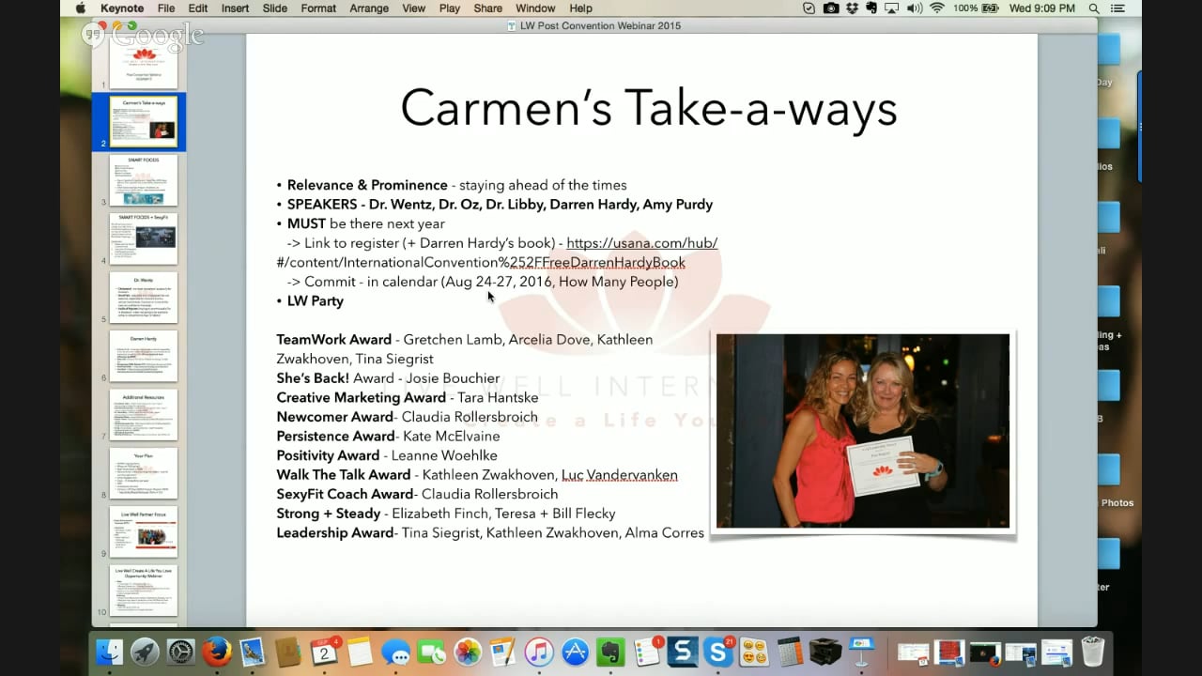This screenshot has height=676, width=1202.
Task: Select Carmen's Take-a-ways slide 2 thumbnail
Action: [x=144, y=121]
